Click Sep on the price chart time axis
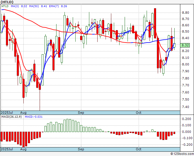Screen dimensions: 194x156 coord(81,113)
